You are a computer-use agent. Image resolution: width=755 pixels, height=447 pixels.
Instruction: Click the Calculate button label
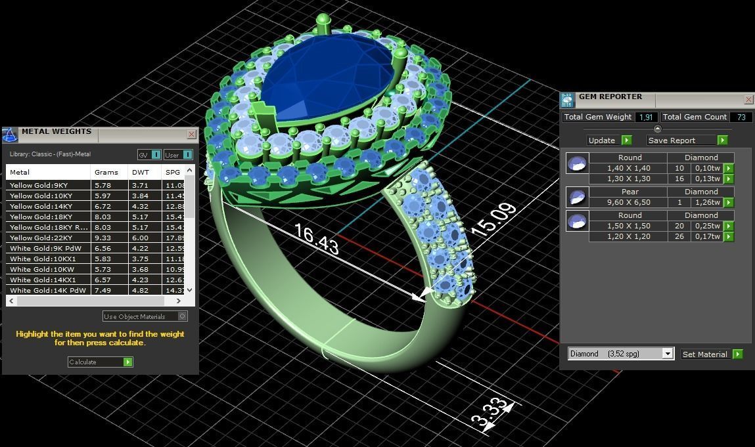(x=83, y=362)
